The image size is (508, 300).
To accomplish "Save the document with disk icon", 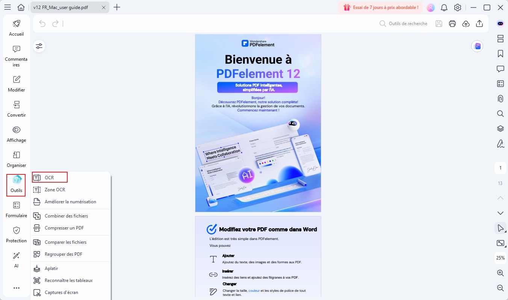I will [x=438, y=24].
